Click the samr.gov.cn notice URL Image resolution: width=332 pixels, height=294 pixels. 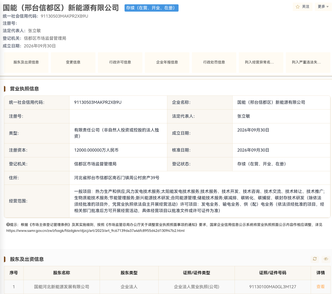coord(95,231)
